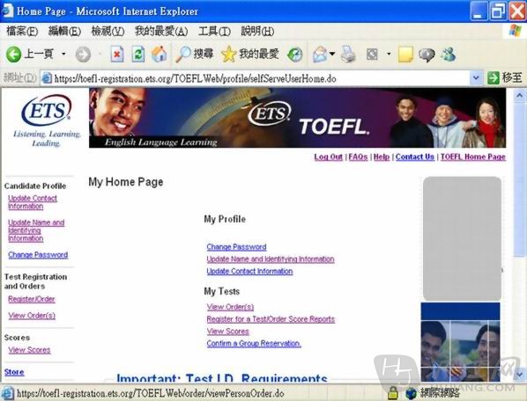Click the ETS logo in the sidebar

47,110
